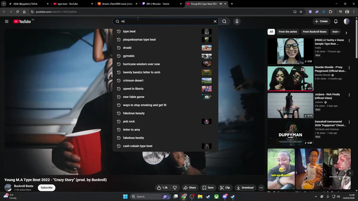Open more video actions ellipsis
The height and width of the screenshot is (201, 358).
click(261, 188)
